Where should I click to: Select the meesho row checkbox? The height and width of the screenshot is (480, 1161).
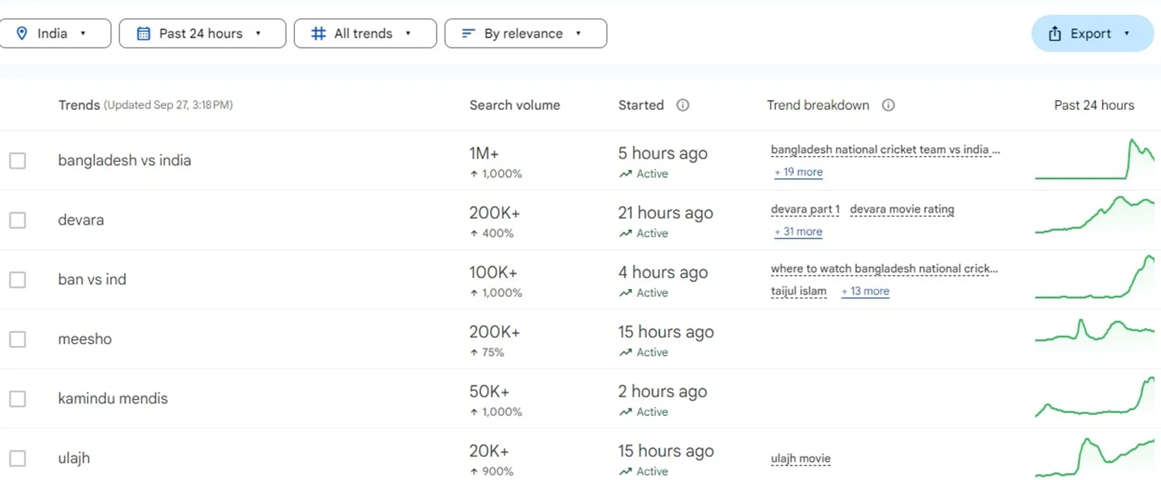[18, 339]
